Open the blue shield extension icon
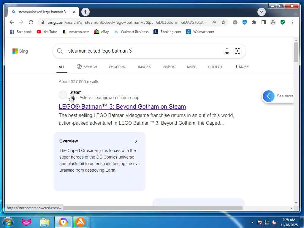This screenshot has height=228, width=304. pyautogui.click(x=245, y=22)
